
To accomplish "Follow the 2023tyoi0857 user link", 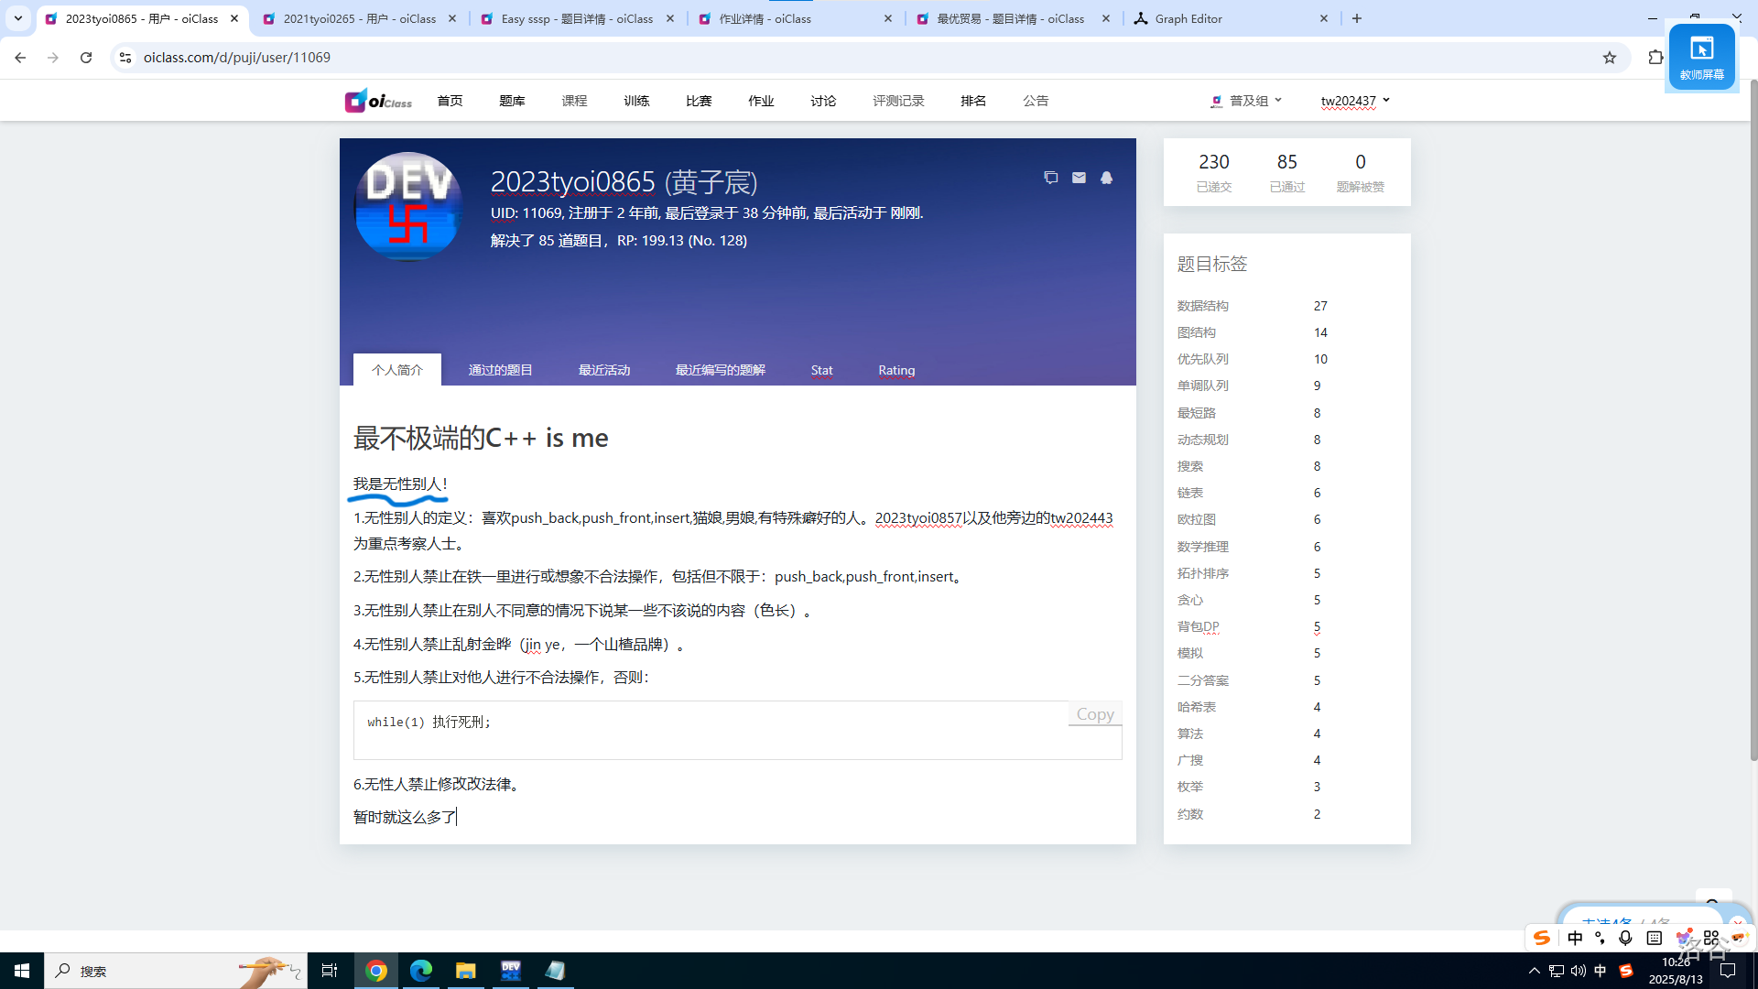I will (x=916, y=517).
